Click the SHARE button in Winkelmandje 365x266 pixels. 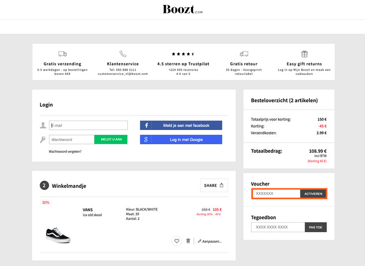(214, 185)
